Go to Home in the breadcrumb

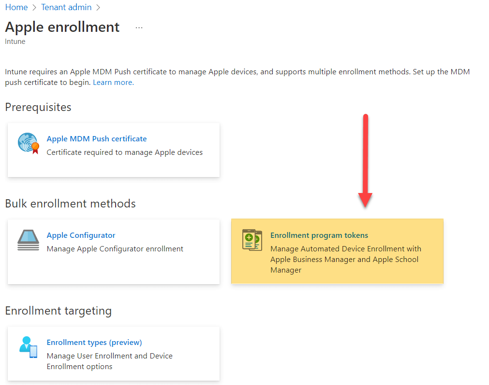tap(16, 8)
